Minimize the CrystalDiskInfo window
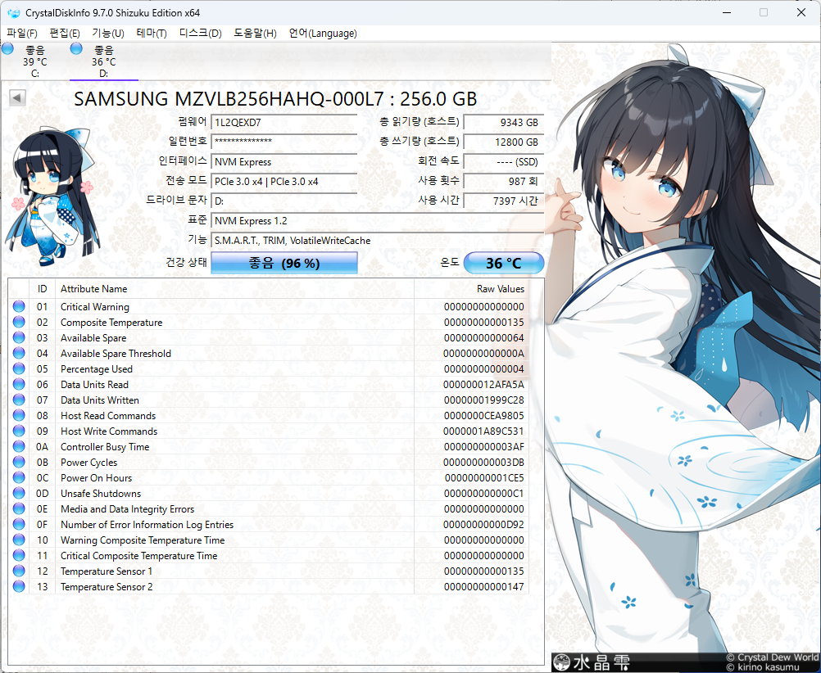 [x=726, y=12]
